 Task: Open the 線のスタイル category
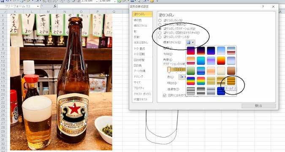(142, 26)
